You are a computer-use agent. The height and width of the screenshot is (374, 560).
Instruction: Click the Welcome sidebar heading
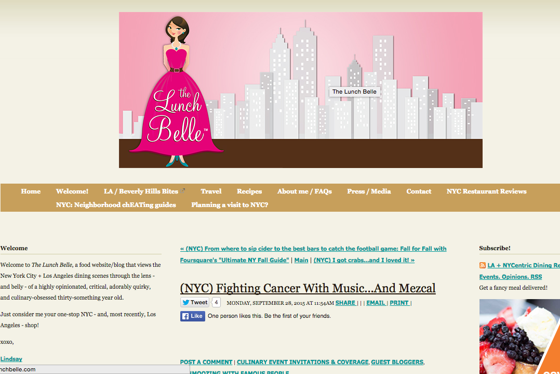pyautogui.click(x=14, y=248)
